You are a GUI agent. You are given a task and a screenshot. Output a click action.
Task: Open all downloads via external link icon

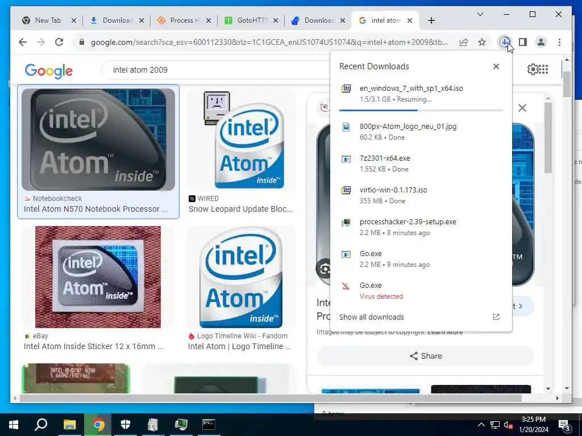click(496, 317)
